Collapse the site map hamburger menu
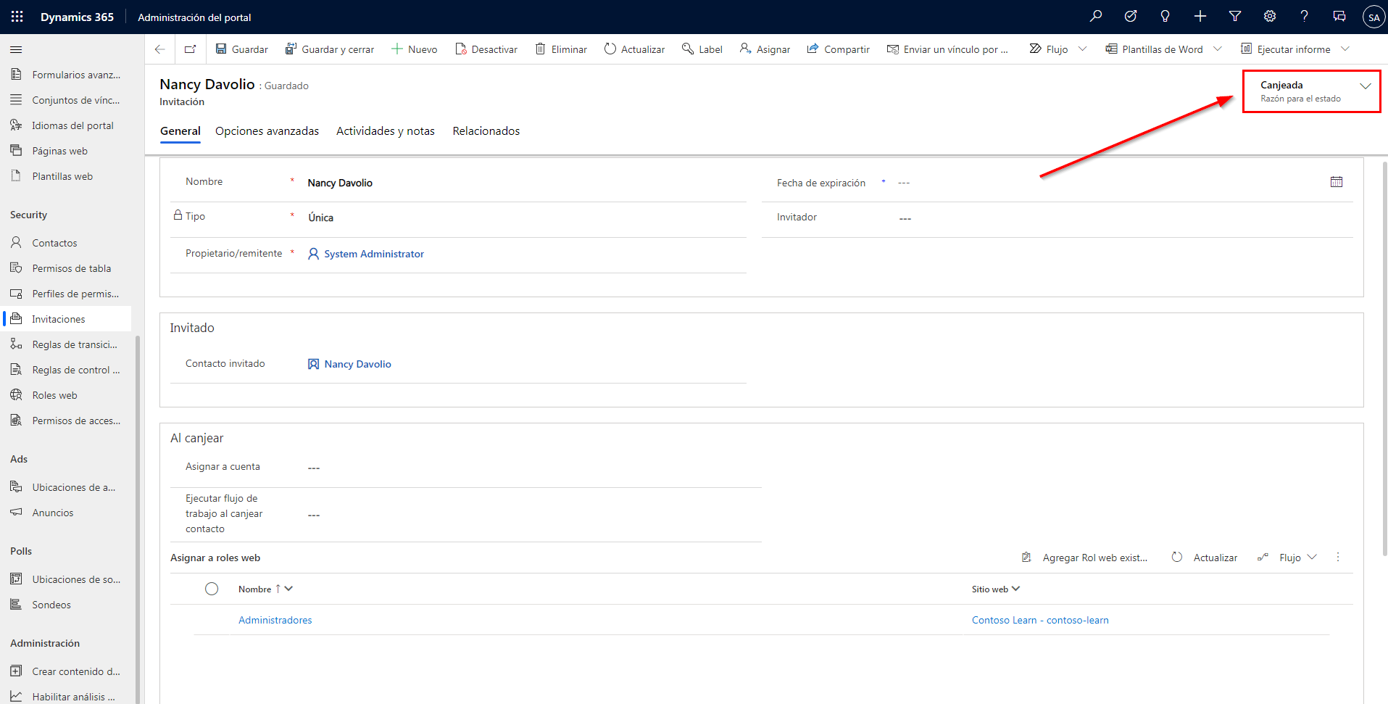Screen dimensions: 1388x704 16,49
